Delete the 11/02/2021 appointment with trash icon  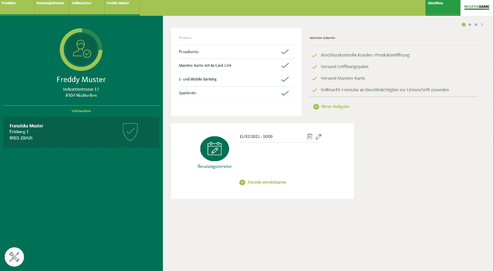(x=309, y=137)
